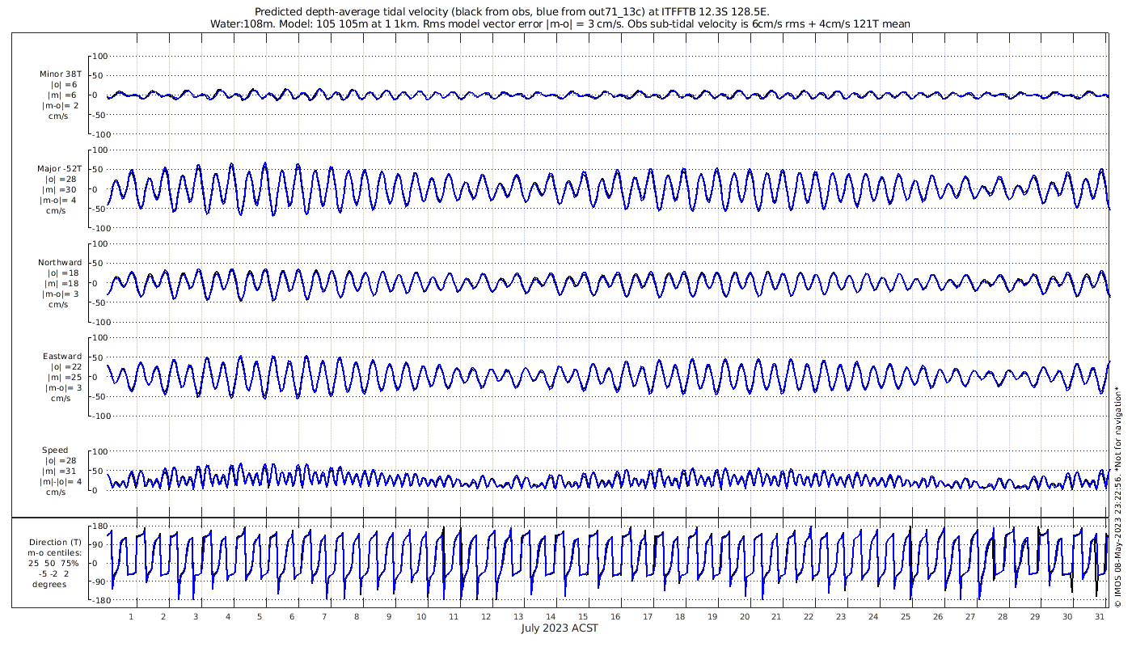Select the 'Direction (T)' panel label
The image size is (1132, 647).
[x=55, y=543]
